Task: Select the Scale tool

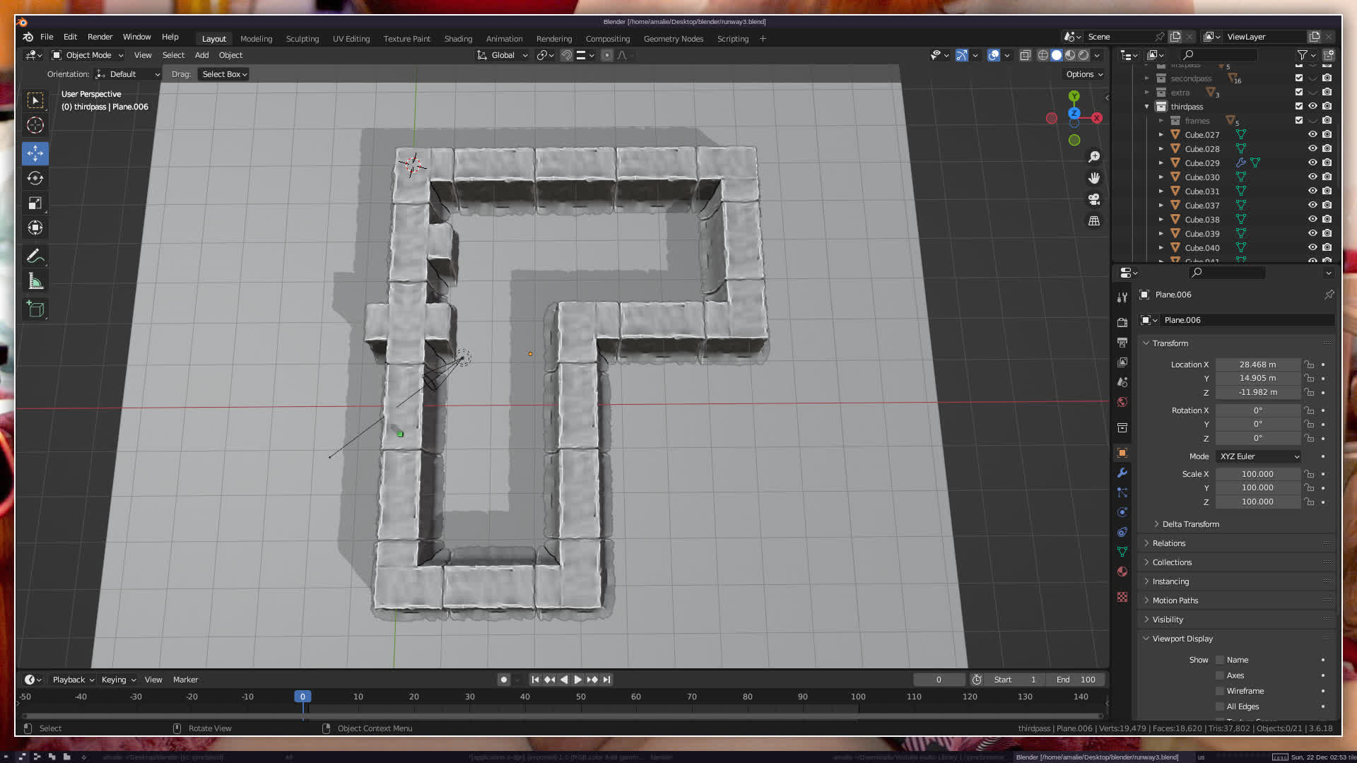Action: [x=35, y=203]
